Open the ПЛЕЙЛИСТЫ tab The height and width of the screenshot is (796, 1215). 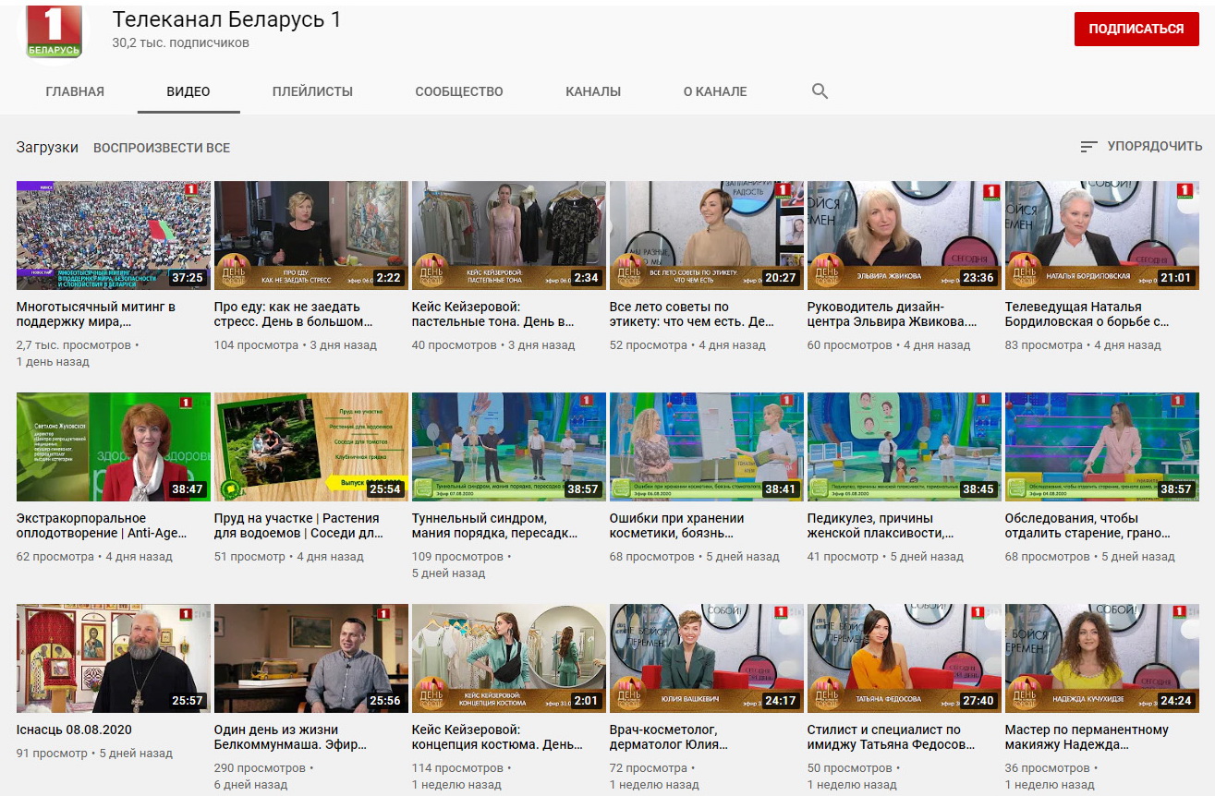tap(312, 91)
